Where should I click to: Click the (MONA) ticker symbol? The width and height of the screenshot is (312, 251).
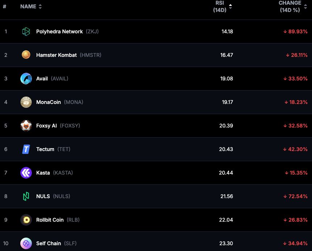click(x=74, y=102)
